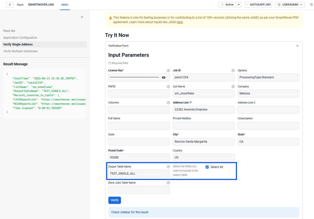This screenshot has width=314, height=219.
Task: Show the License Key with eye icon
Action: click(x=164, y=77)
